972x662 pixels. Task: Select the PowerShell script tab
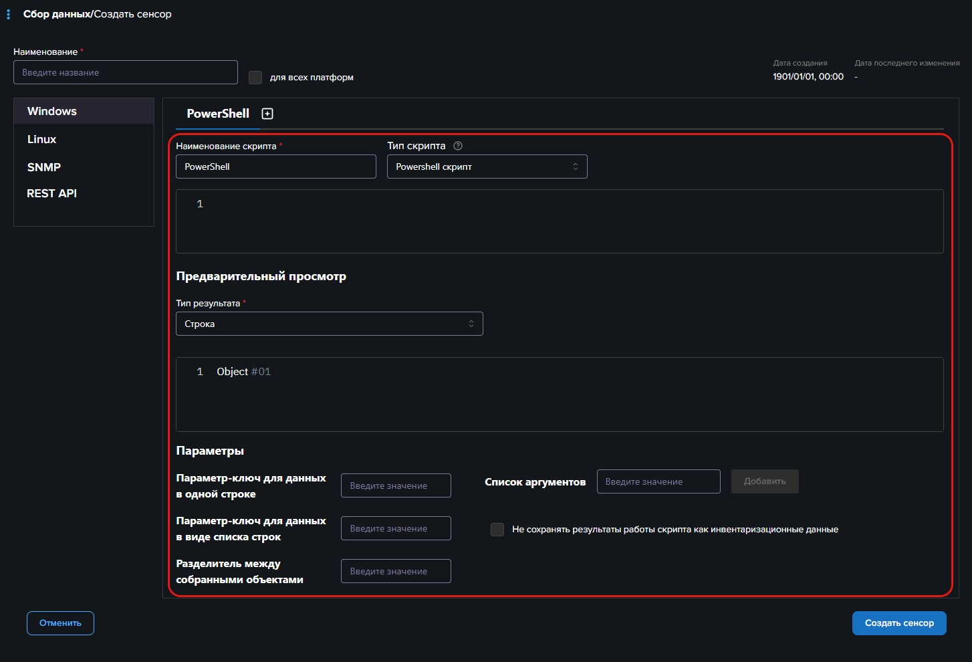(218, 114)
